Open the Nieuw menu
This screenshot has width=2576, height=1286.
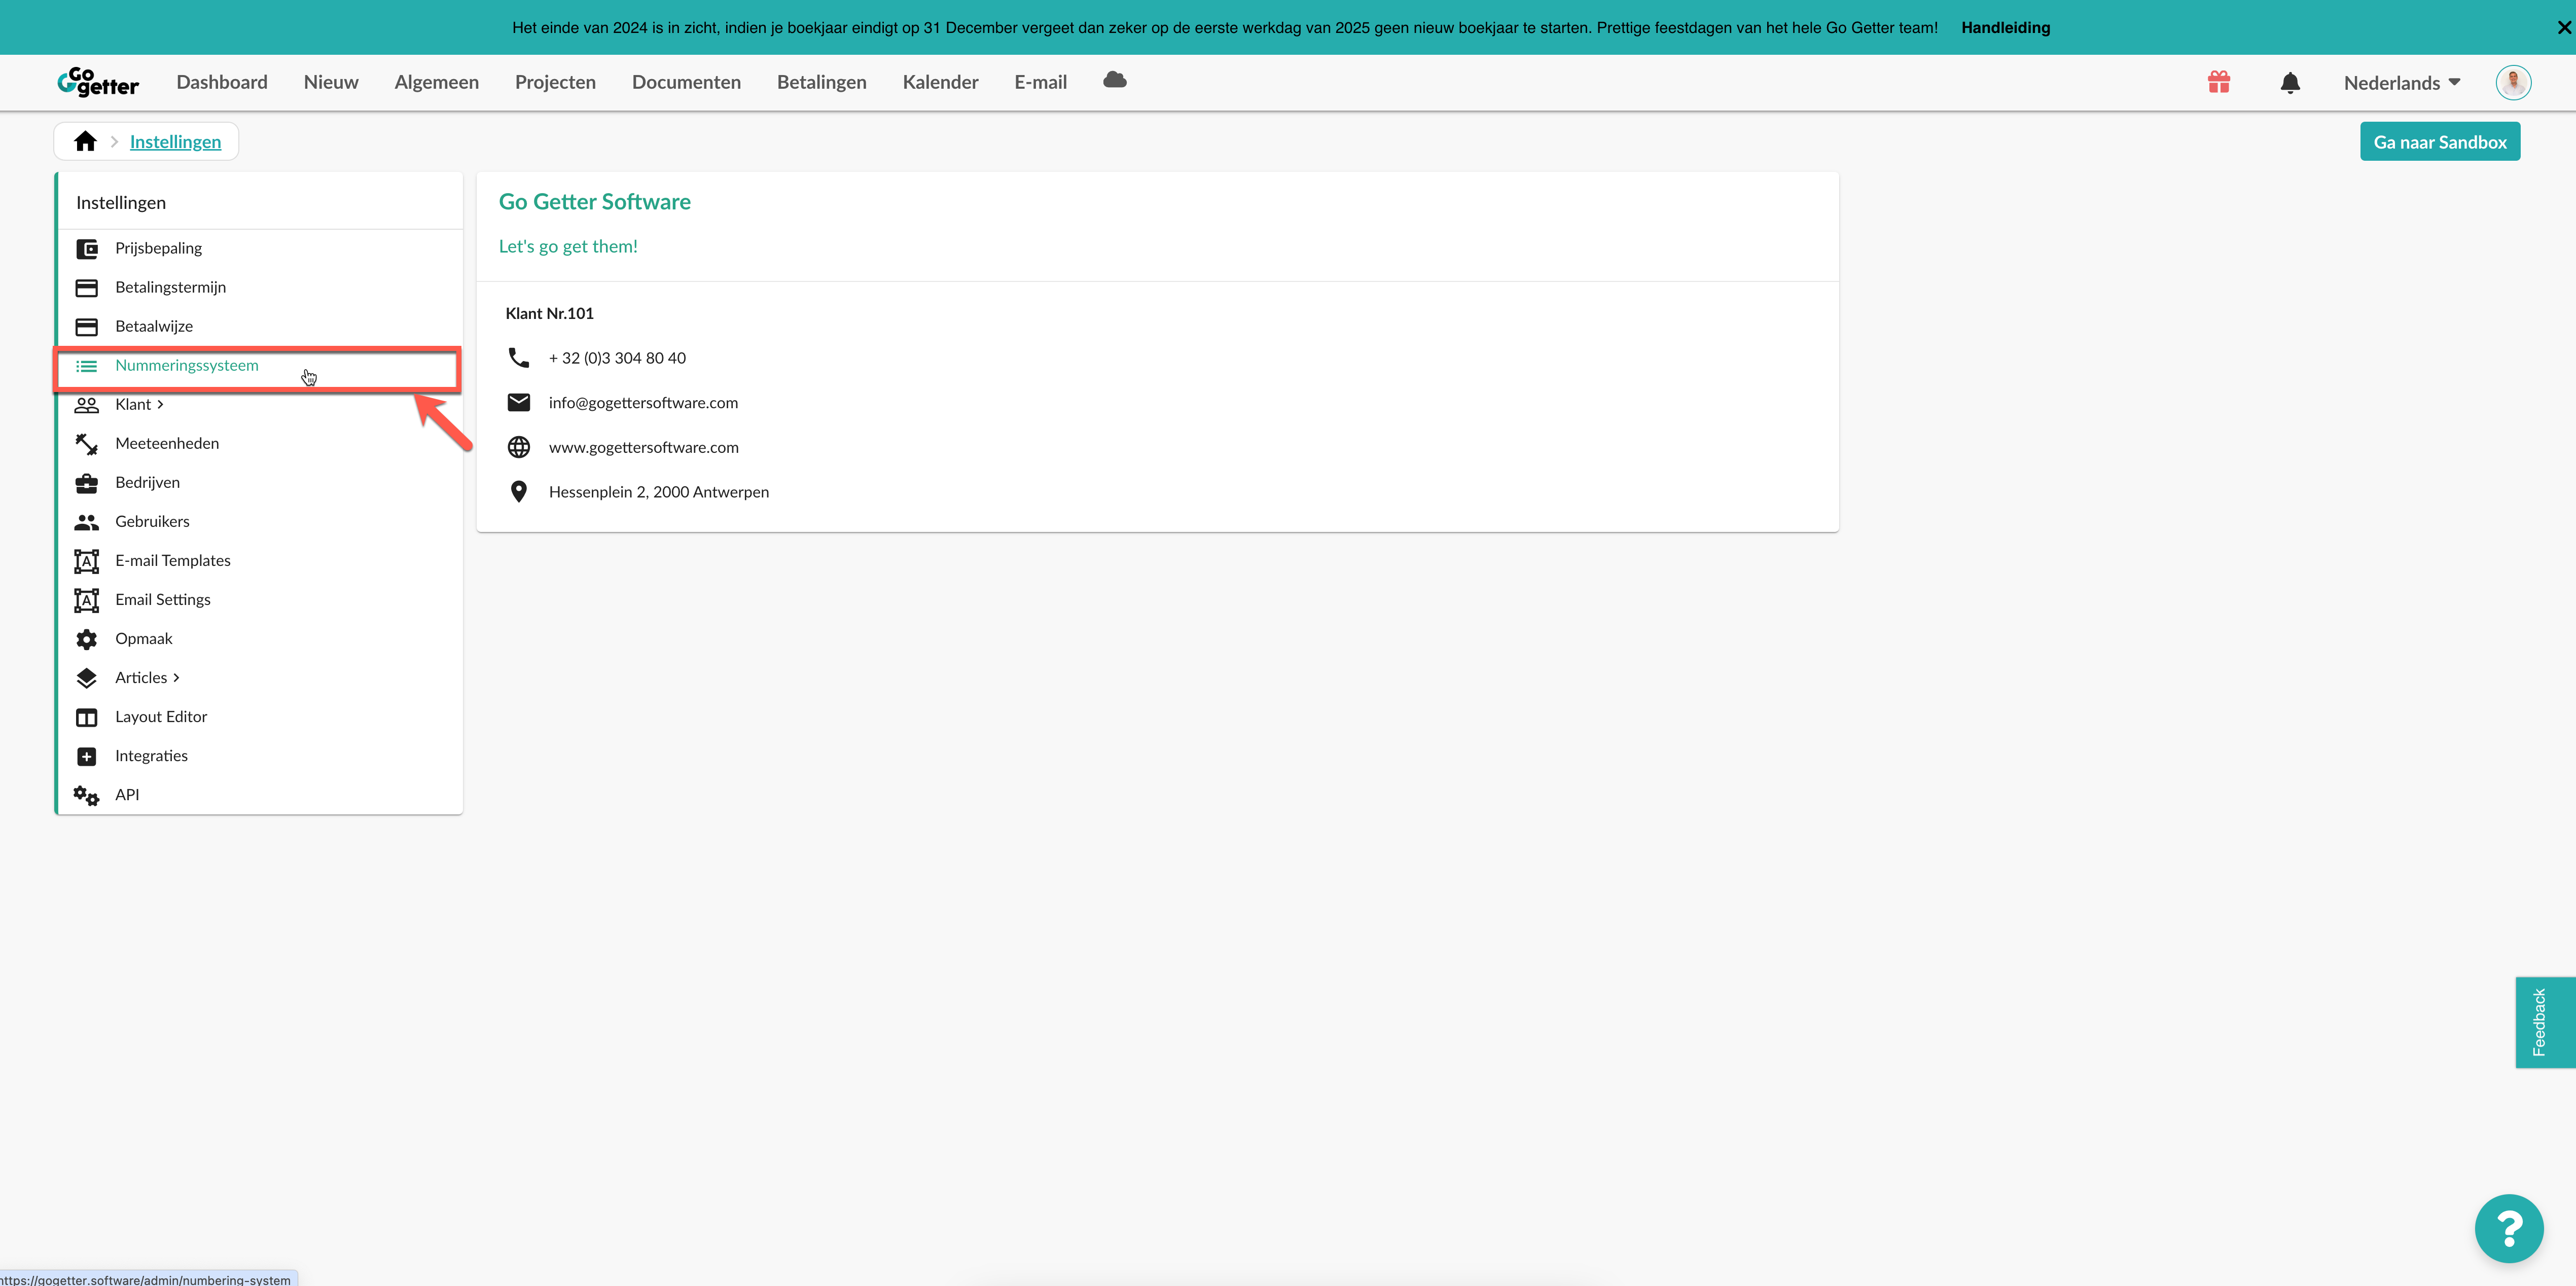pos(331,82)
